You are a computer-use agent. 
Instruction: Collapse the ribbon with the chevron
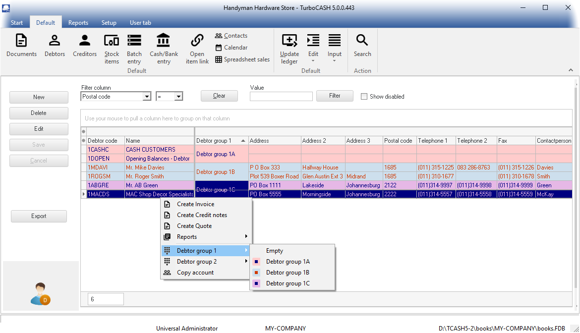tap(571, 70)
